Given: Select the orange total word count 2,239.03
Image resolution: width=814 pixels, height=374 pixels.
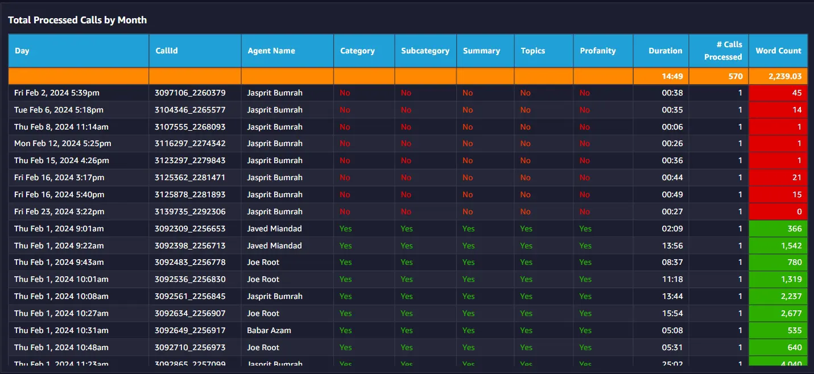Looking at the screenshot, I should pyautogui.click(x=778, y=76).
